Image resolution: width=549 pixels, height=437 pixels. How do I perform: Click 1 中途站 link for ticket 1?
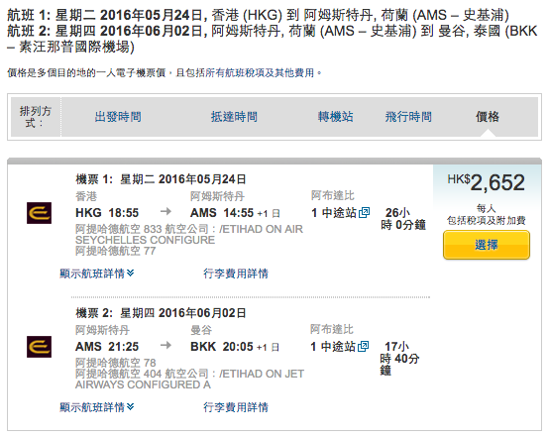tap(334, 212)
